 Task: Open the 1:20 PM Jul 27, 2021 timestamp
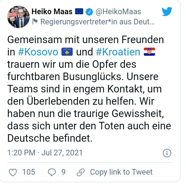[x=45, y=153]
